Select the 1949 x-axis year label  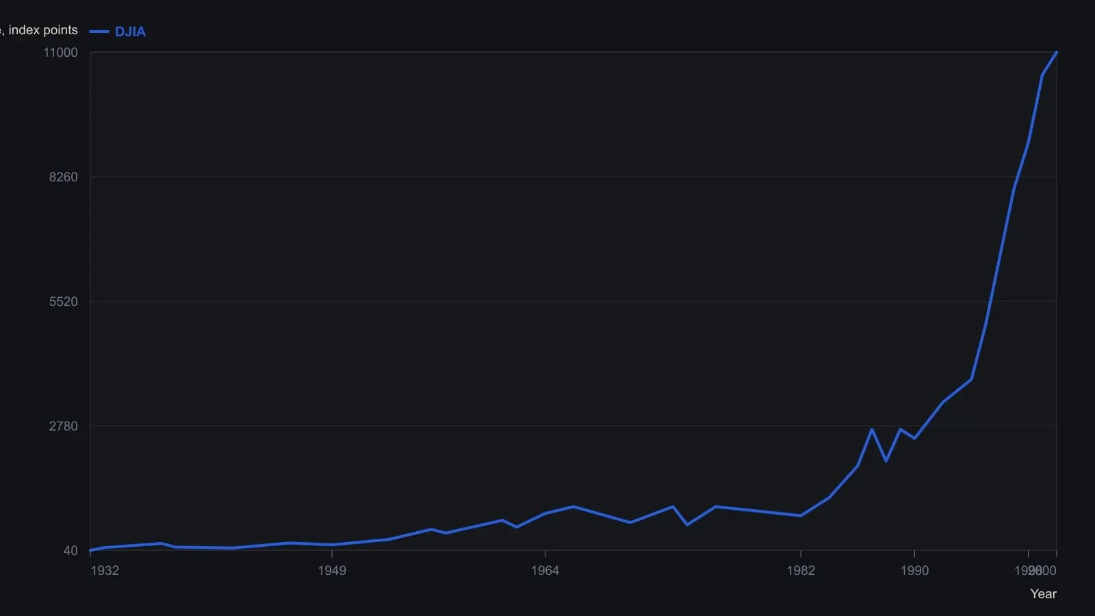[x=332, y=571]
